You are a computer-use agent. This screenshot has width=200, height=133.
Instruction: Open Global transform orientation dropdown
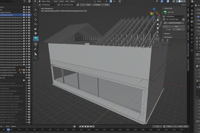(99, 1)
